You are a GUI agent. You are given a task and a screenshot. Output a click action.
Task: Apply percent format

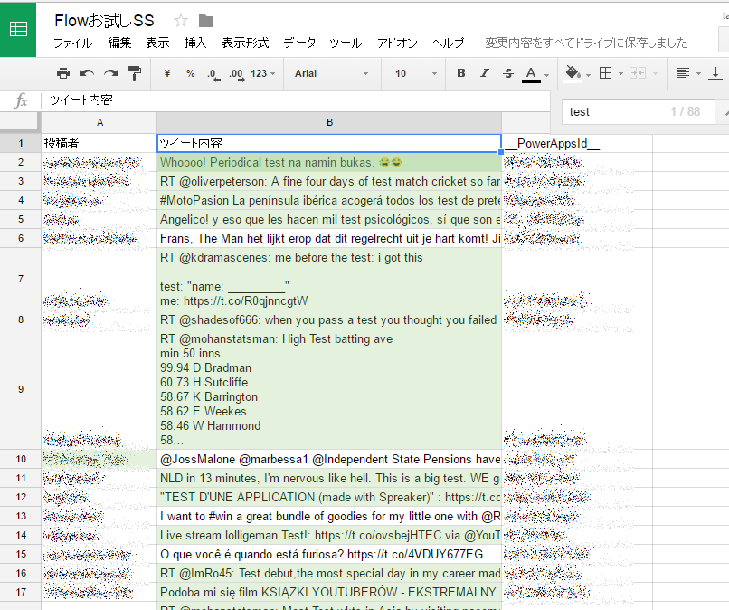point(190,73)
